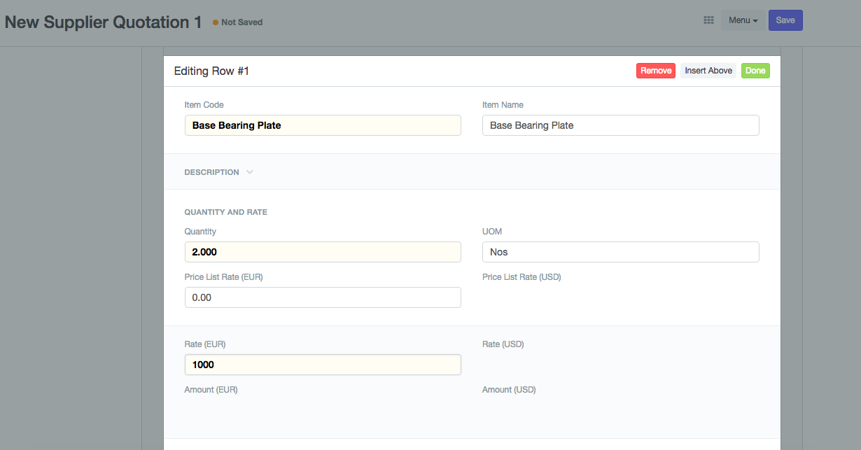Open the grid view switcher icon
Screen dimensions: 861x450
point(708,20)
